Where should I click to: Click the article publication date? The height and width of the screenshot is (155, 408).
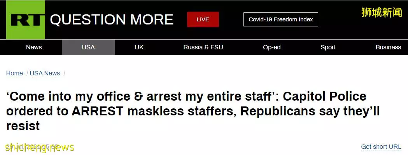33,147
